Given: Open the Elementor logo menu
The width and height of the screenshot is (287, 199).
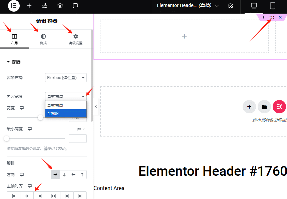Looking at the screenshot, I should (14, 6).
